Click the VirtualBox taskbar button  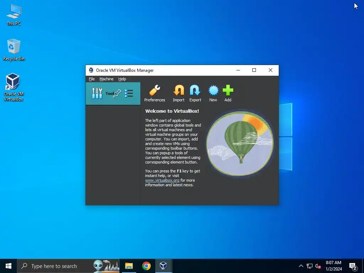click(164, 266)
